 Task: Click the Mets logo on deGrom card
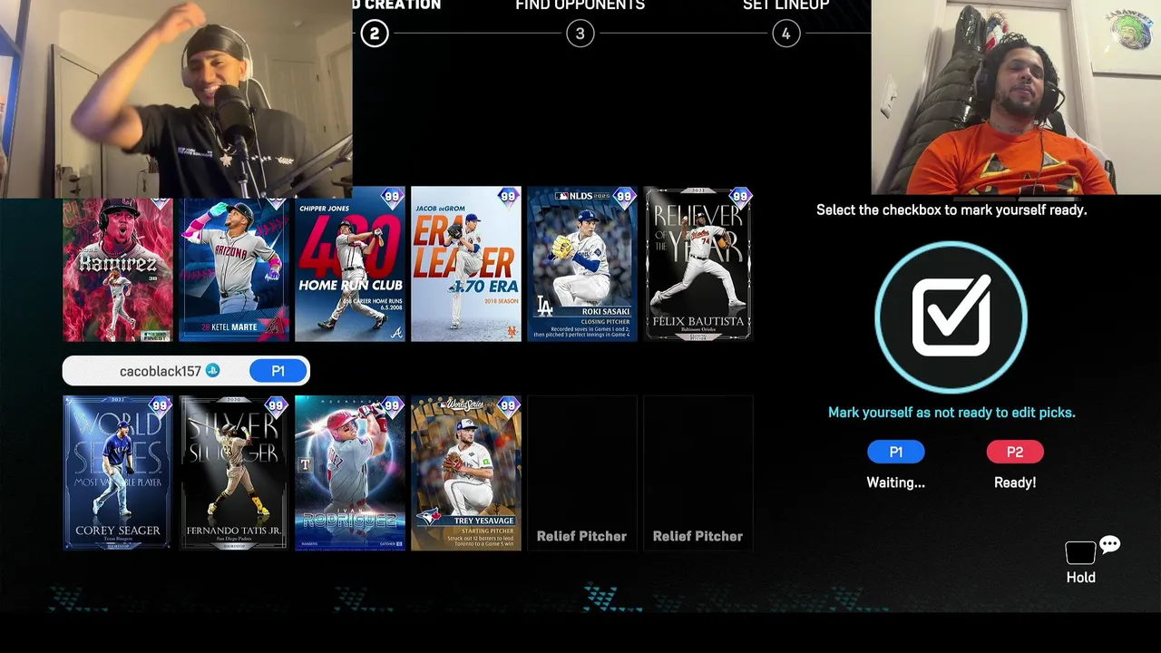[512, 332]
